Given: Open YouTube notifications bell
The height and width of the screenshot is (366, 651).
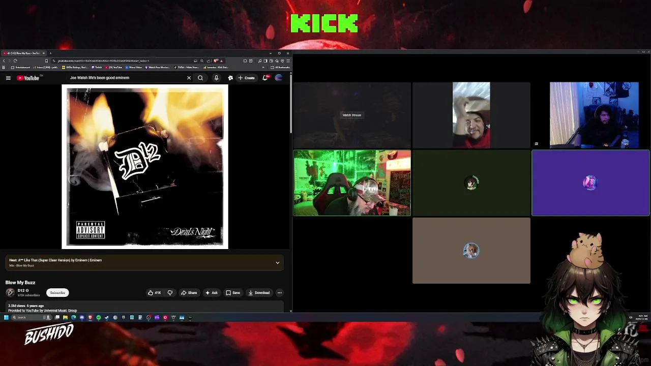Looking at the screenshot, I should click(x=265, y=78).
